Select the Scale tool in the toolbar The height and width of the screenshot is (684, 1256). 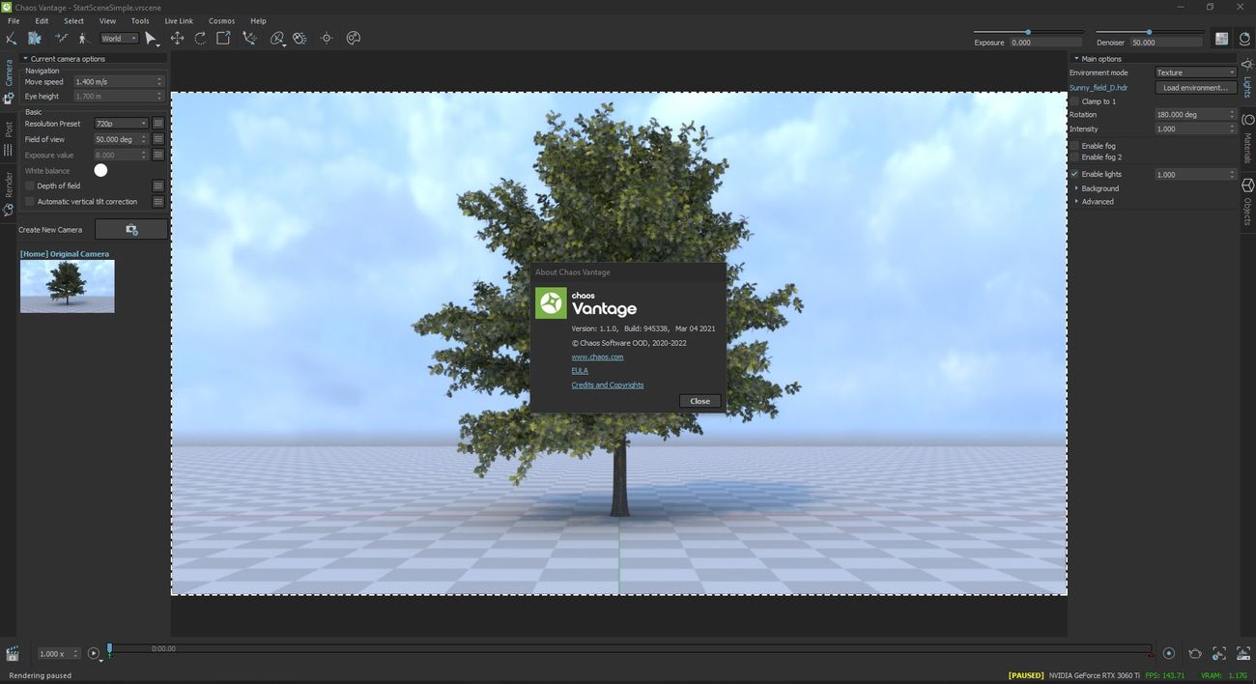coord(223,39)
